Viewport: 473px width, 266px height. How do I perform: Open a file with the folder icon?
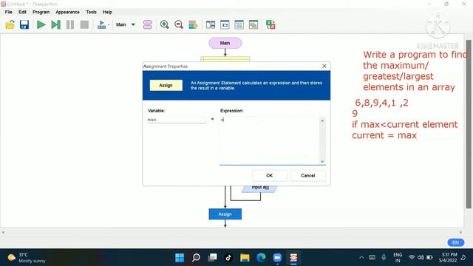pos(10,24)
